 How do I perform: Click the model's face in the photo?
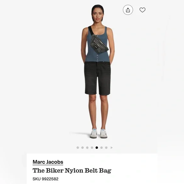[x=98, y=15]
